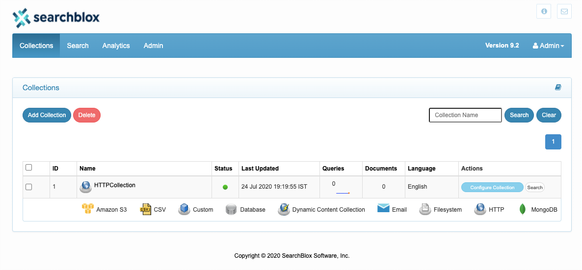Toggle the select-all checkbox in table header
Viewport: 582px width, 270px height.
(x=28, y=168)
